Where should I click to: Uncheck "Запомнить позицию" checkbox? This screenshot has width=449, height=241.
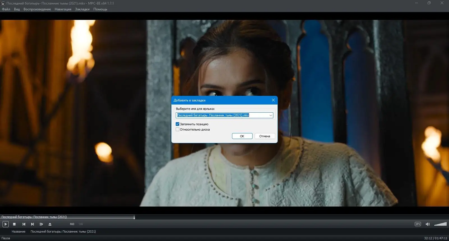click(177, 124)
